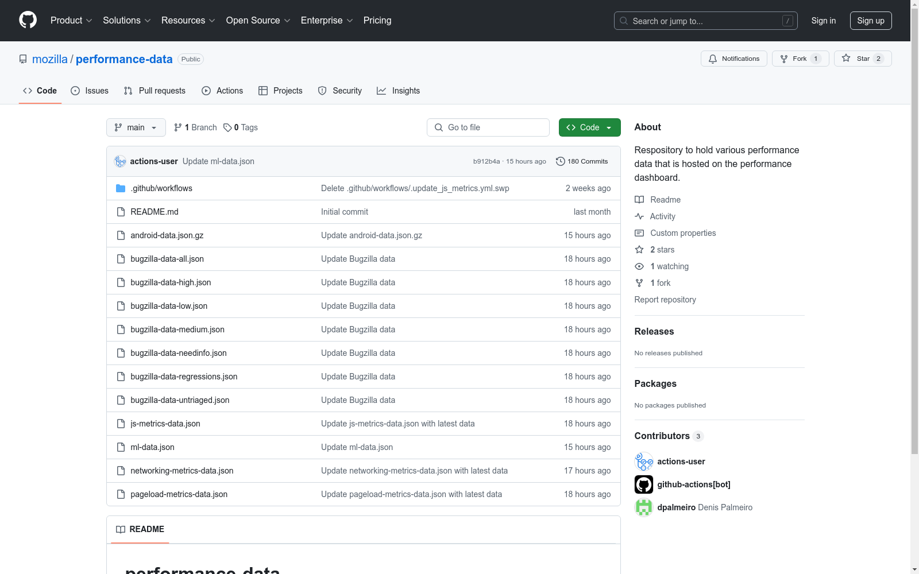This screenshot has height=574, width=919.
Task: Open the Releases heading link
Action: click(x=654, y=331)
